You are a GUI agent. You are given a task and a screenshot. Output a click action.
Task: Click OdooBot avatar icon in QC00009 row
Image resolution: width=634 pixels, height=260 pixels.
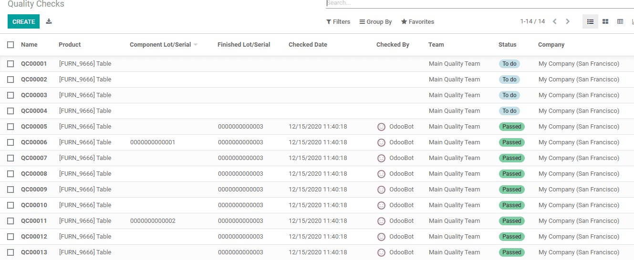pyautogui.click(x=381, y=190)
